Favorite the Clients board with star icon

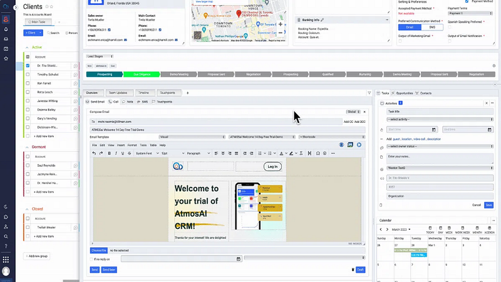[x=51, y=7]
